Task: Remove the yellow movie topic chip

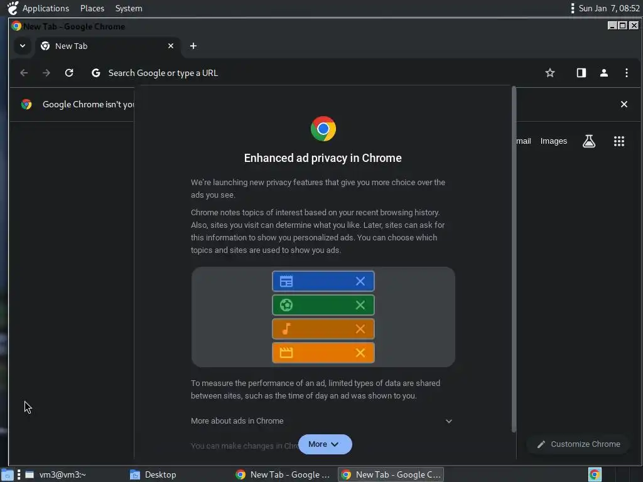Action: 360,353
